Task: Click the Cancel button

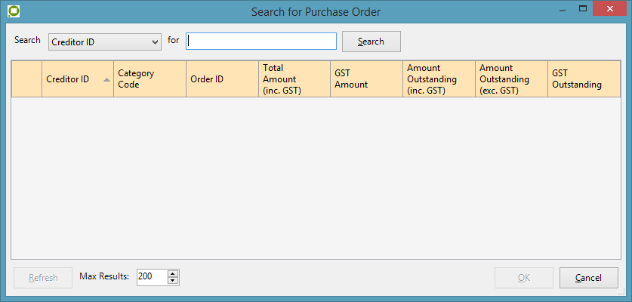Action: (x=588, y=278)
